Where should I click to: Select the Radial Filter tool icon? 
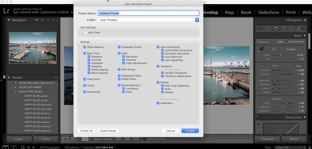[x=291, y=28]
